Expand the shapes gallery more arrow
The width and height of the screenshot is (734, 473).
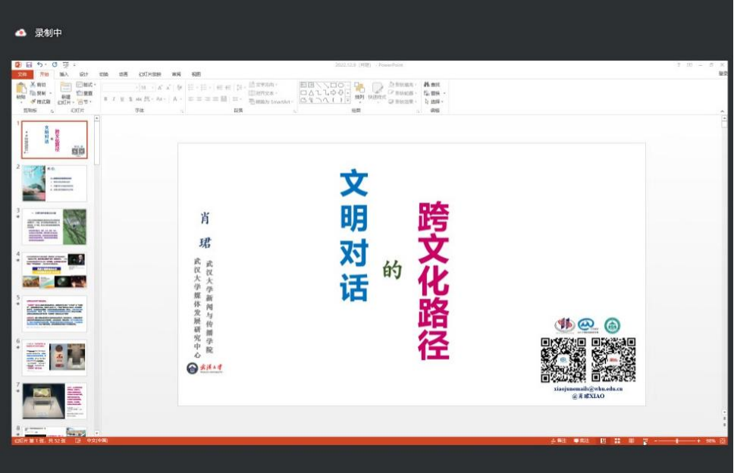pyautogui.click(x=350, y=101)
